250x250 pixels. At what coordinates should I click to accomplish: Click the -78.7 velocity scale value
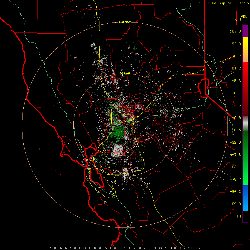click(x=235, y=179)
